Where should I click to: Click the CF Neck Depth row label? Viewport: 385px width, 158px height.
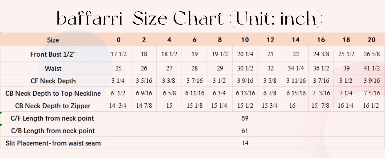coord(53,81)
